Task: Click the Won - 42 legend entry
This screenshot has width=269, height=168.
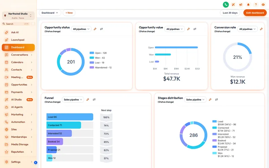Action: pos(97,58)
